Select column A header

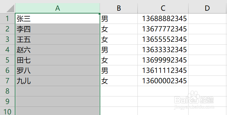pos(57,8)
